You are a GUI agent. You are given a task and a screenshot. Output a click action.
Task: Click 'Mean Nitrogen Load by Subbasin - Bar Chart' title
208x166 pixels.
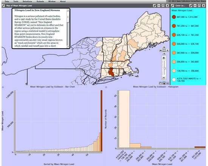coord(53,87)
